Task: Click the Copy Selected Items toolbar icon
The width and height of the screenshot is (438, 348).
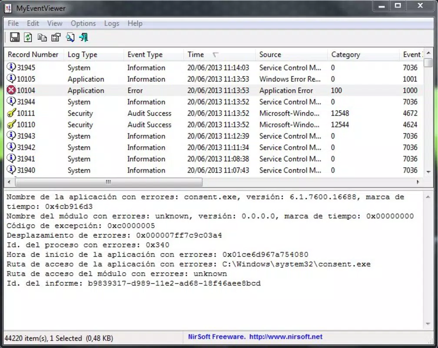Action: point(42,37)
